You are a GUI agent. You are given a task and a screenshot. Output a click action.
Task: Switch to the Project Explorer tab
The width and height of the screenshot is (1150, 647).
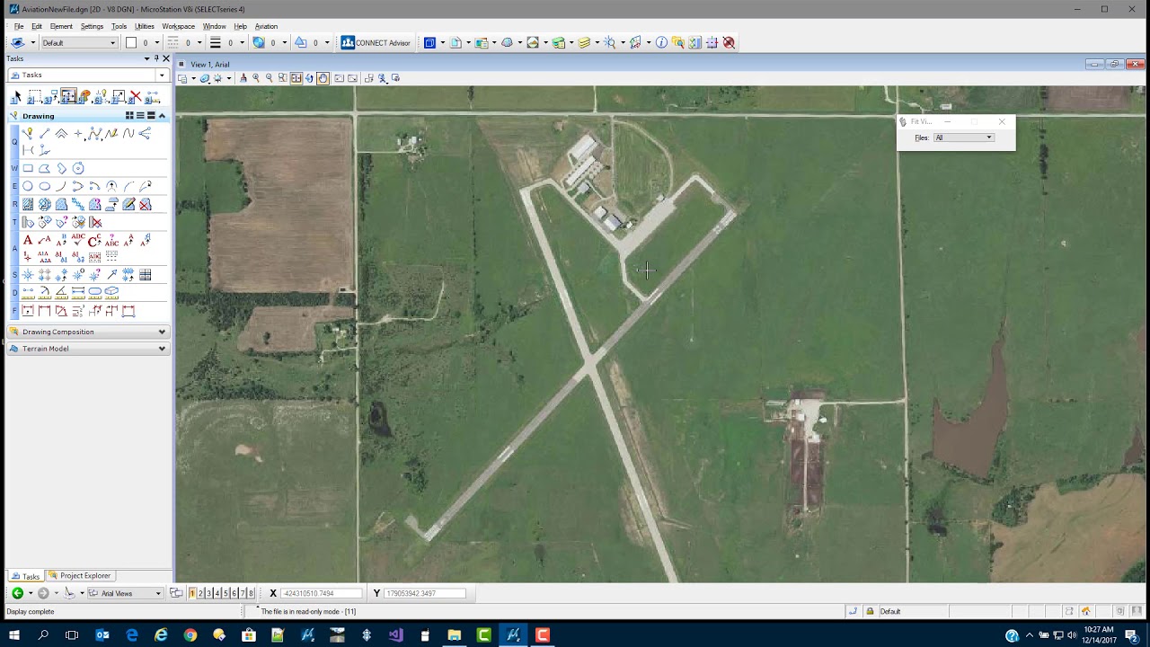point(80,575)
